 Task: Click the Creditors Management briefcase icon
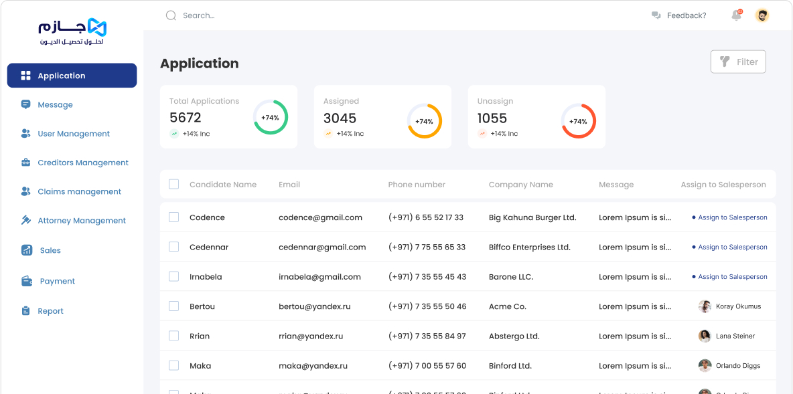click(26, 163)
